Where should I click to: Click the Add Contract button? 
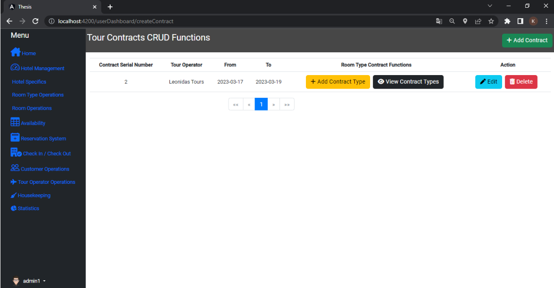pyautogui.click(x=527, y=40)
